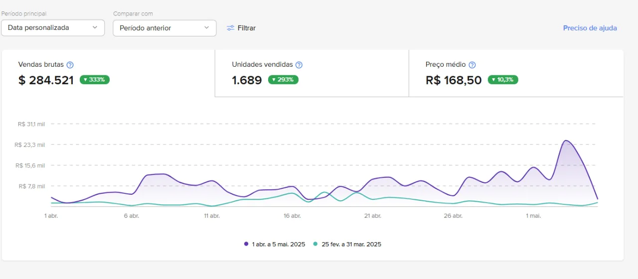This screenshot has height=279, width=638.
Task: Select the Vendas brutas tab
Action: tap(108, 73)
